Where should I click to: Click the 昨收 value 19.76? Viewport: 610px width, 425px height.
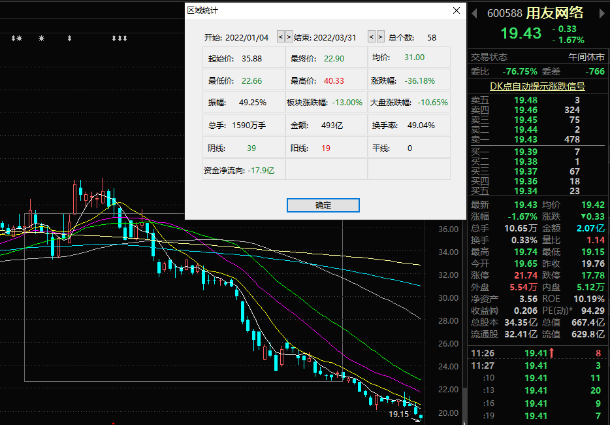pos(593,263)
